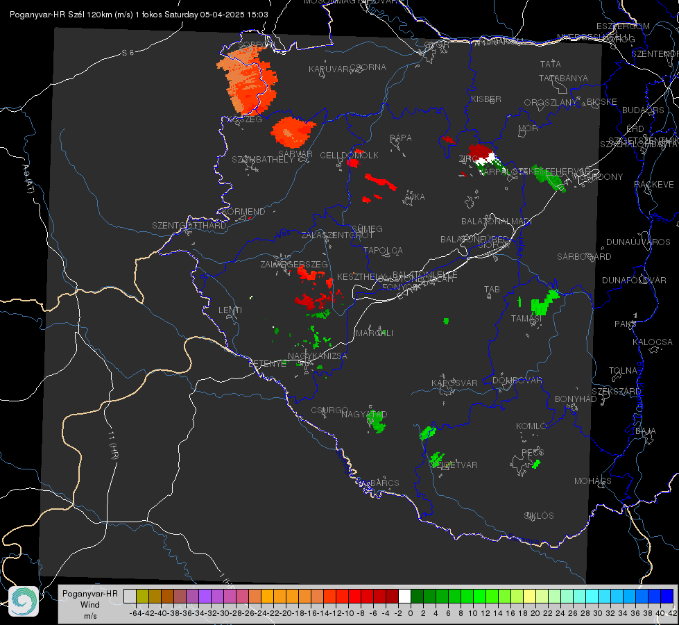Click the S 6 road label
The height and width of the screenshot is (625, 679).
(128, 53)
